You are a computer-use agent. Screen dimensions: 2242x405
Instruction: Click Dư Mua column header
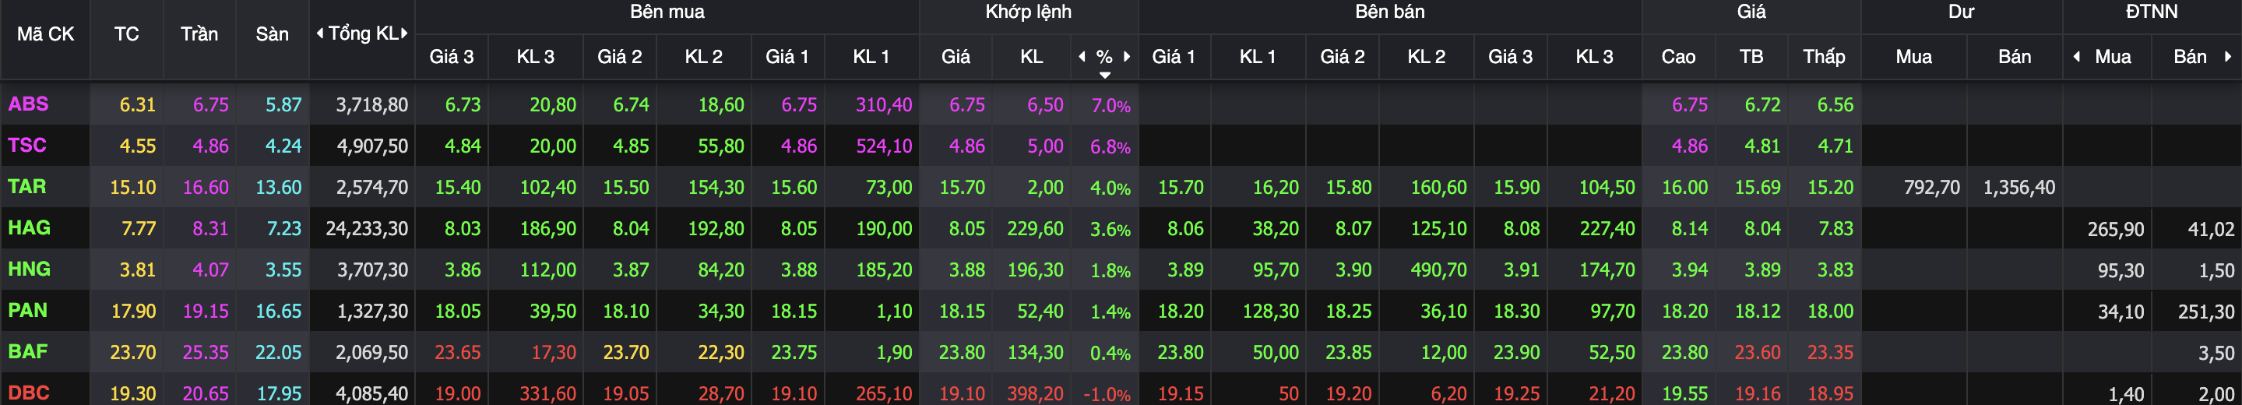pos(1914,57)
